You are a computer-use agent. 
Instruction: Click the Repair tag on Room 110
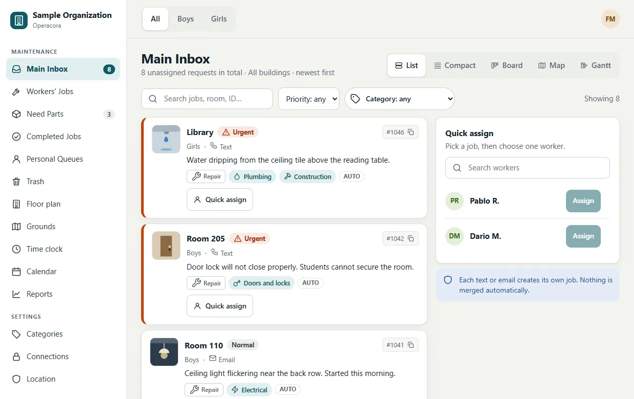coord(204,390)
